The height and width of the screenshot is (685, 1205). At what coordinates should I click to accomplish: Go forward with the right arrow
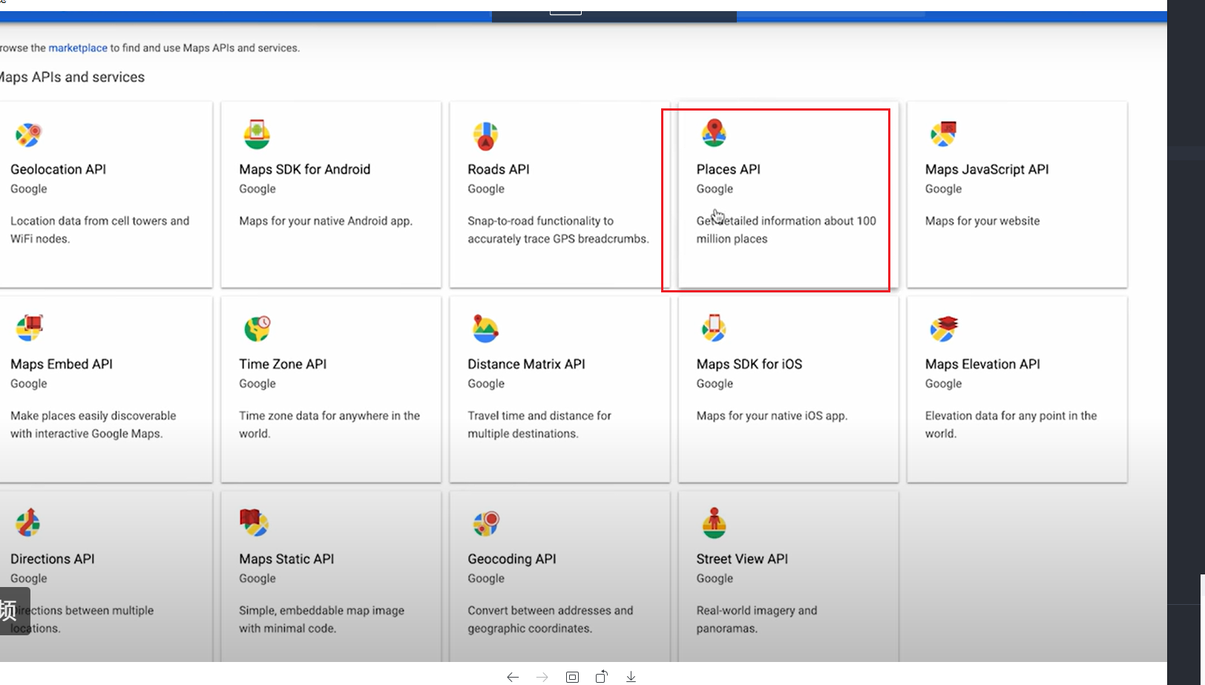[542, 677]
